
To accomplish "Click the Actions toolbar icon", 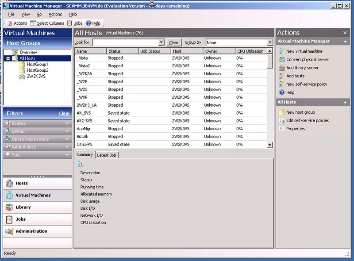I will 10,23.
